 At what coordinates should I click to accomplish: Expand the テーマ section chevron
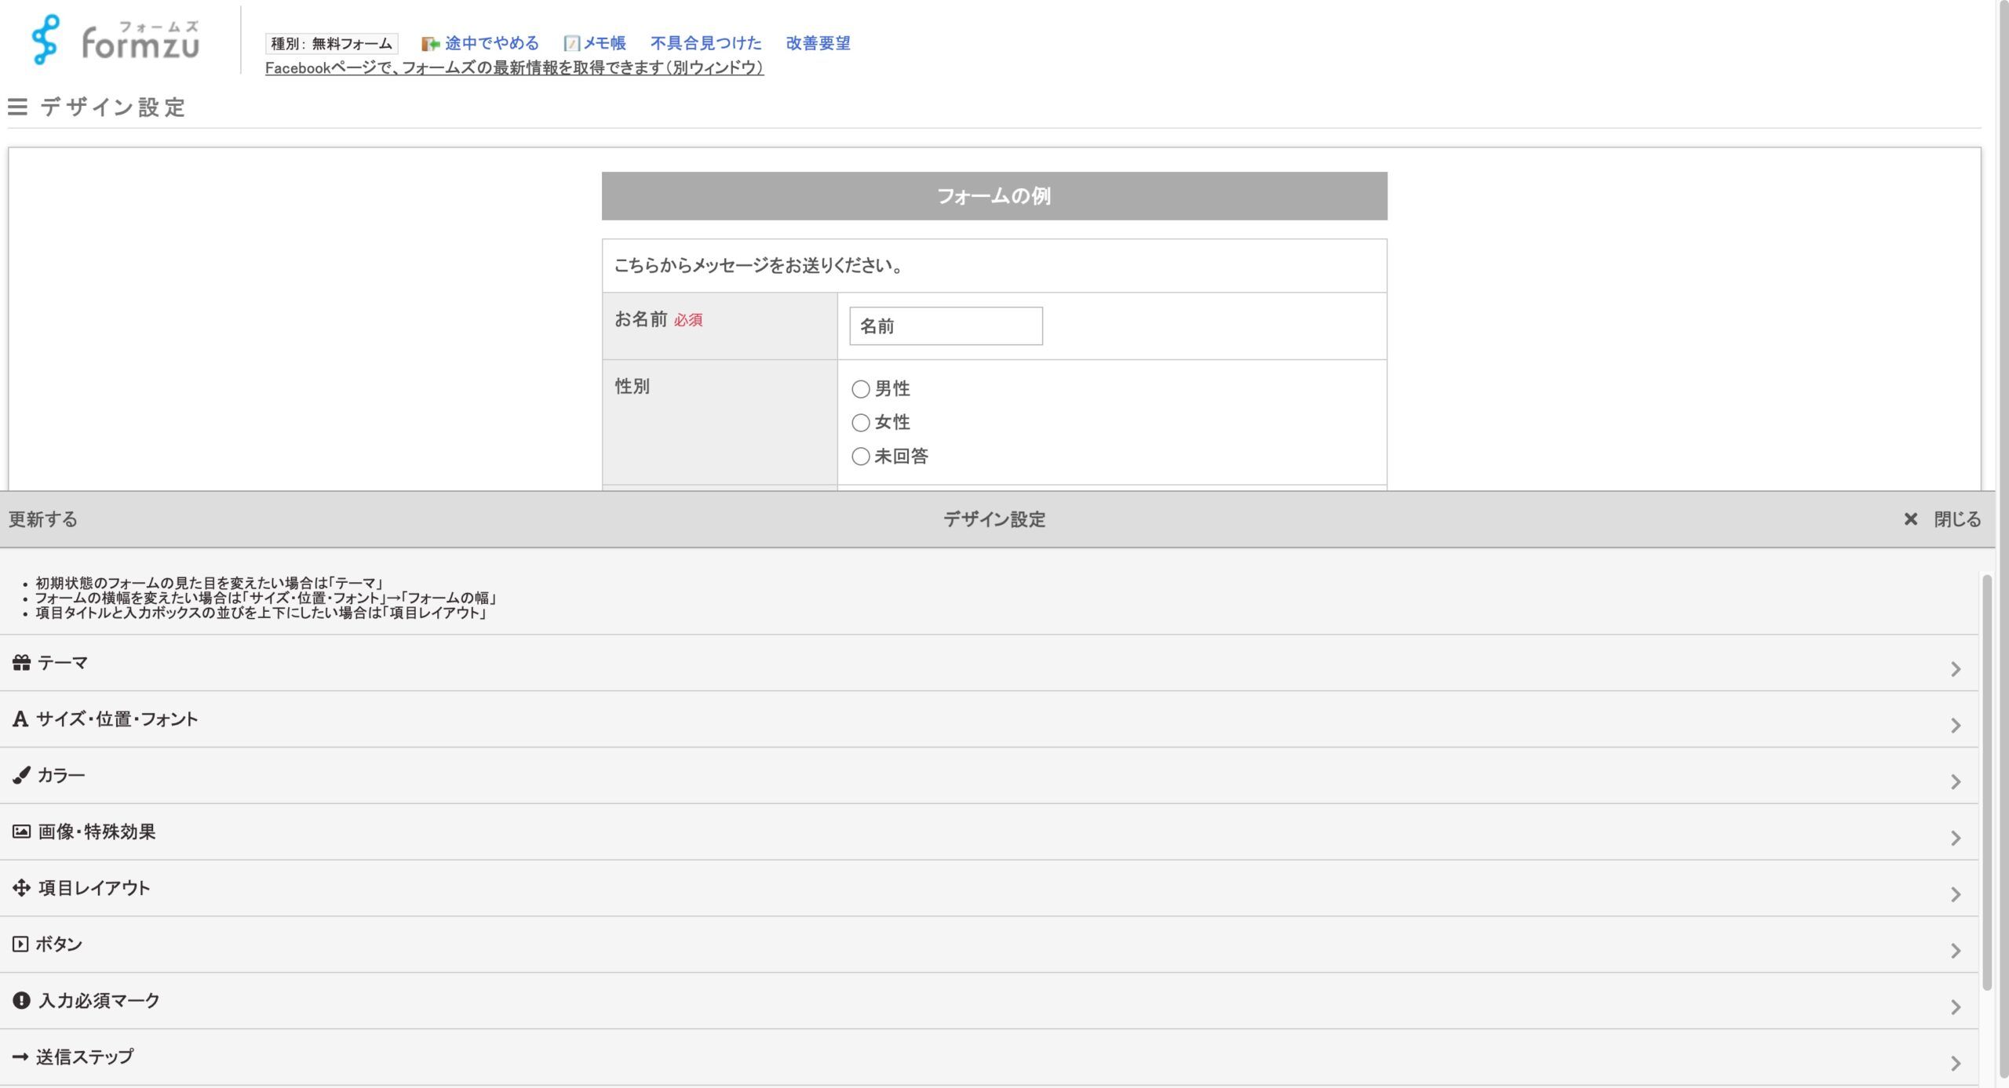coord(1956,669)
